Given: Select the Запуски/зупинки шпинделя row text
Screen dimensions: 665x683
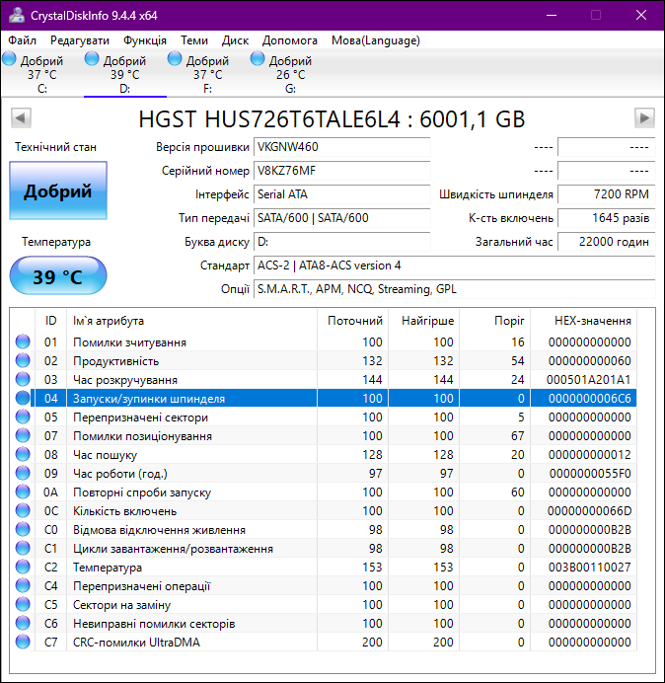Looking at the screenshot, I should (x=149, y=399).
